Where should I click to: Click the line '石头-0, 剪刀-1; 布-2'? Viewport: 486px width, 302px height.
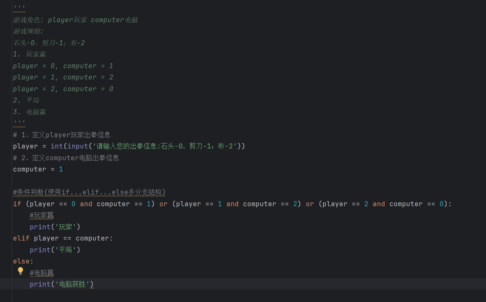(49, 43)
